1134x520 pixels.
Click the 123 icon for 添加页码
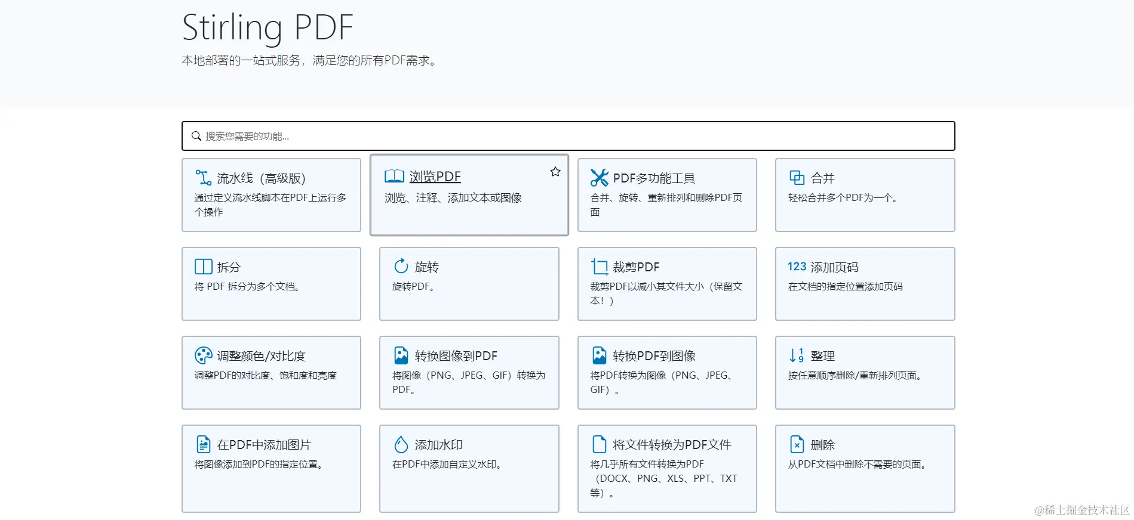797,267
